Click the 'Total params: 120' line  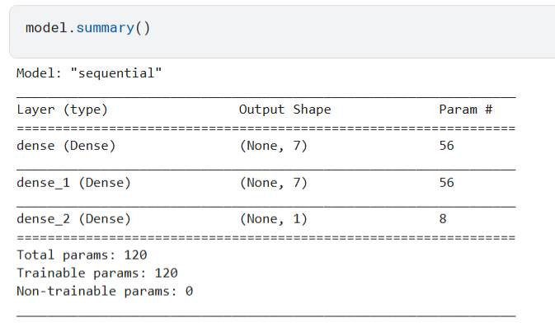(x=82, y=255)
